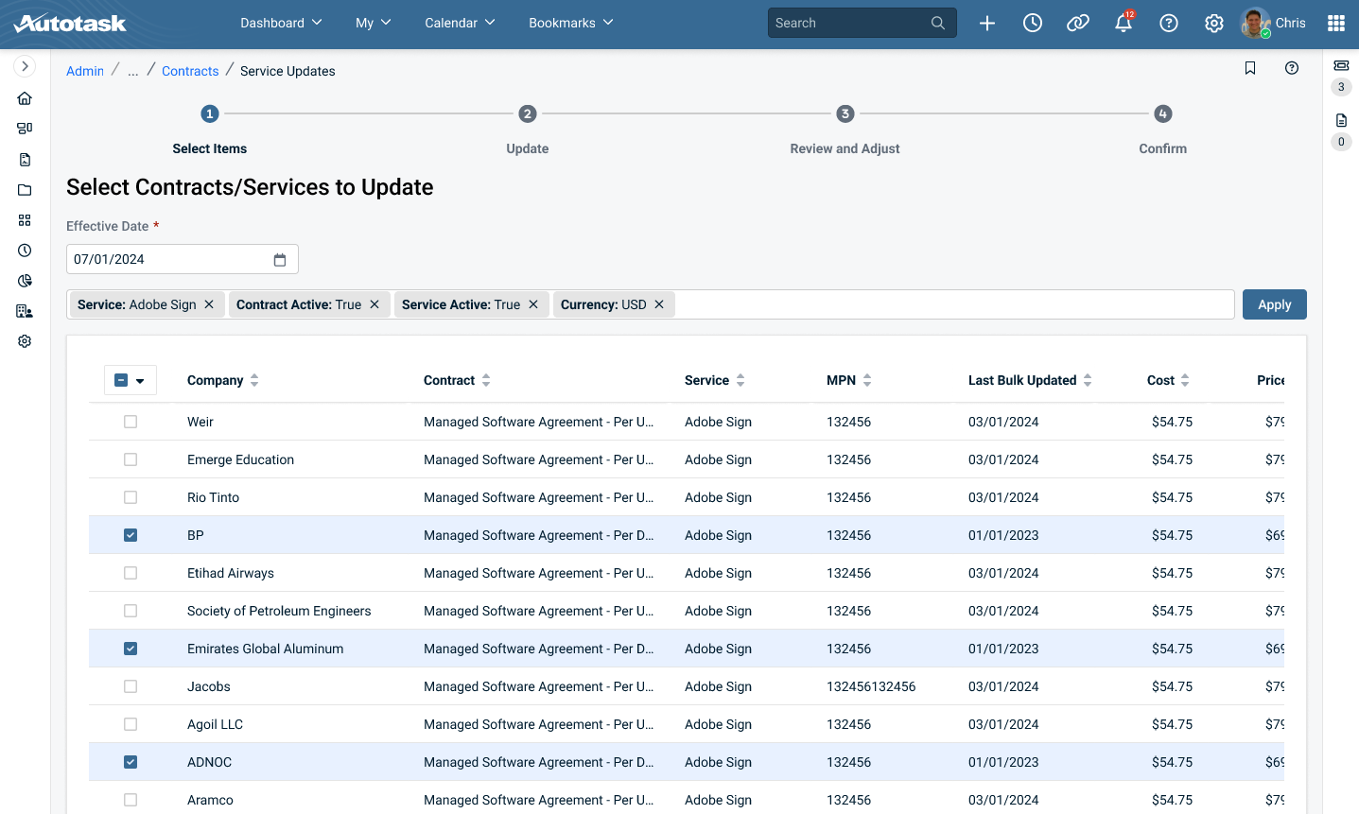The width and height of the screenshot is (1359, 814).
Task: Check the Rio Tinto row checkbox
Action: coord(131,497)
